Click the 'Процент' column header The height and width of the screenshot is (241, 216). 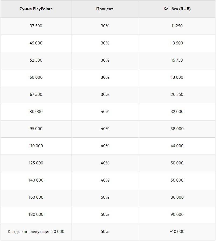pyautogui.click(x=105, y=9)
